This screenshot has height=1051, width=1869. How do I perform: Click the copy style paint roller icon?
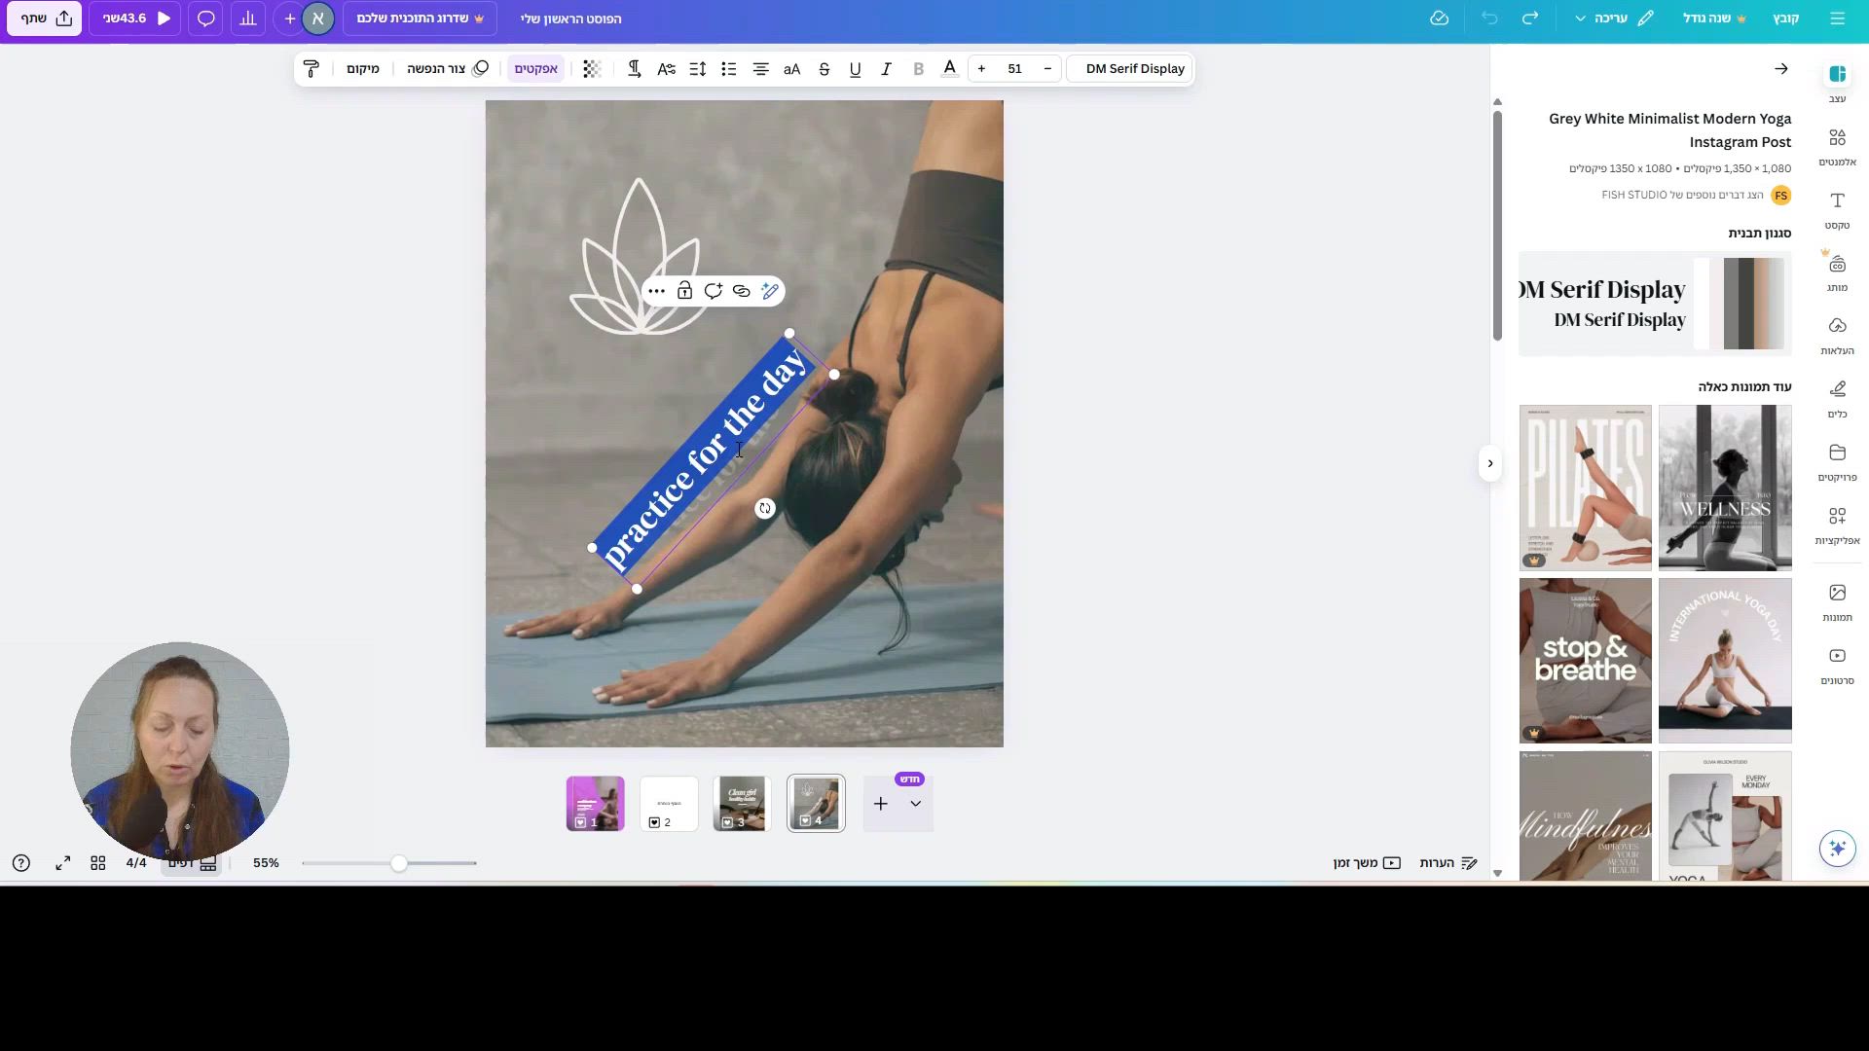(311, 69)
